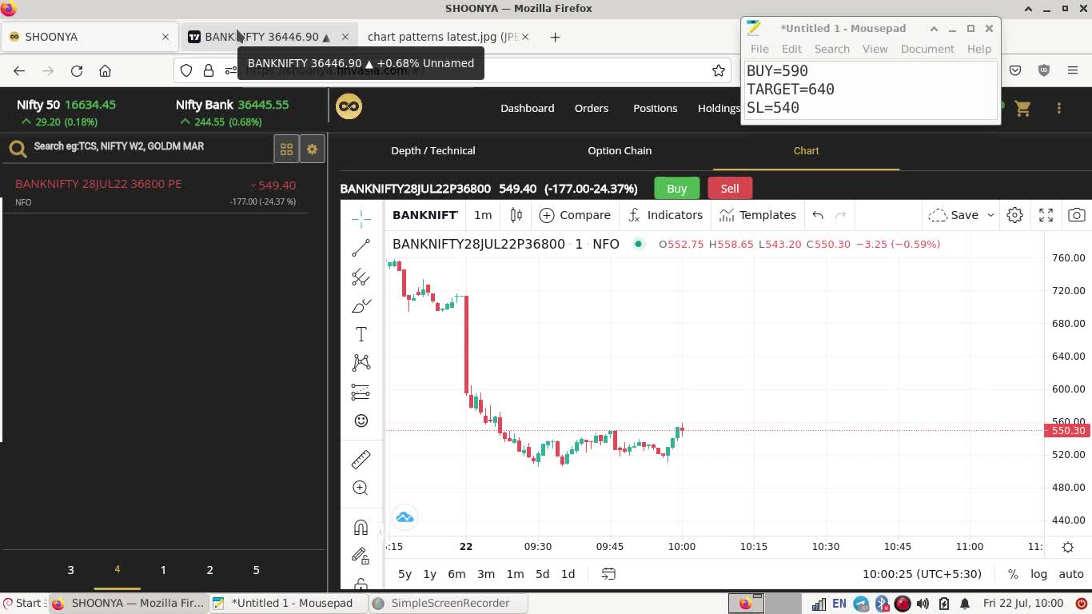Enter fullscreen chart mode

pos(1046,215)
